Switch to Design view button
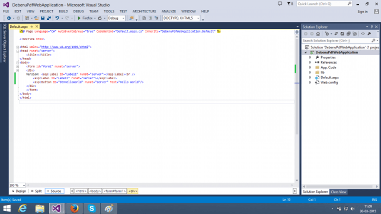Screen dimensions: 381x214 pos(19,191)
